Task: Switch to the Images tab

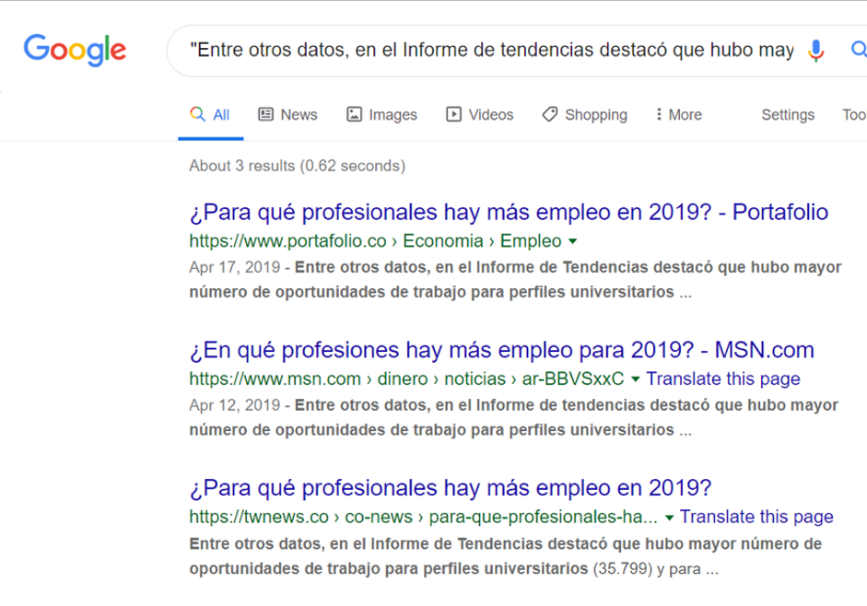Action: tap(381, 115)
